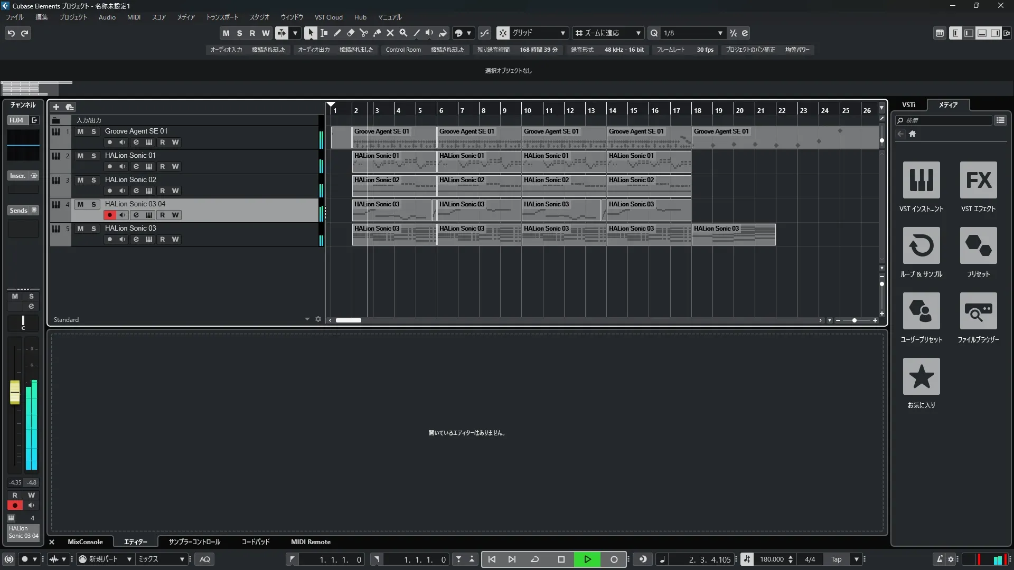
Task: Select the Zoom magnifier tool
Action: point(403,33)
